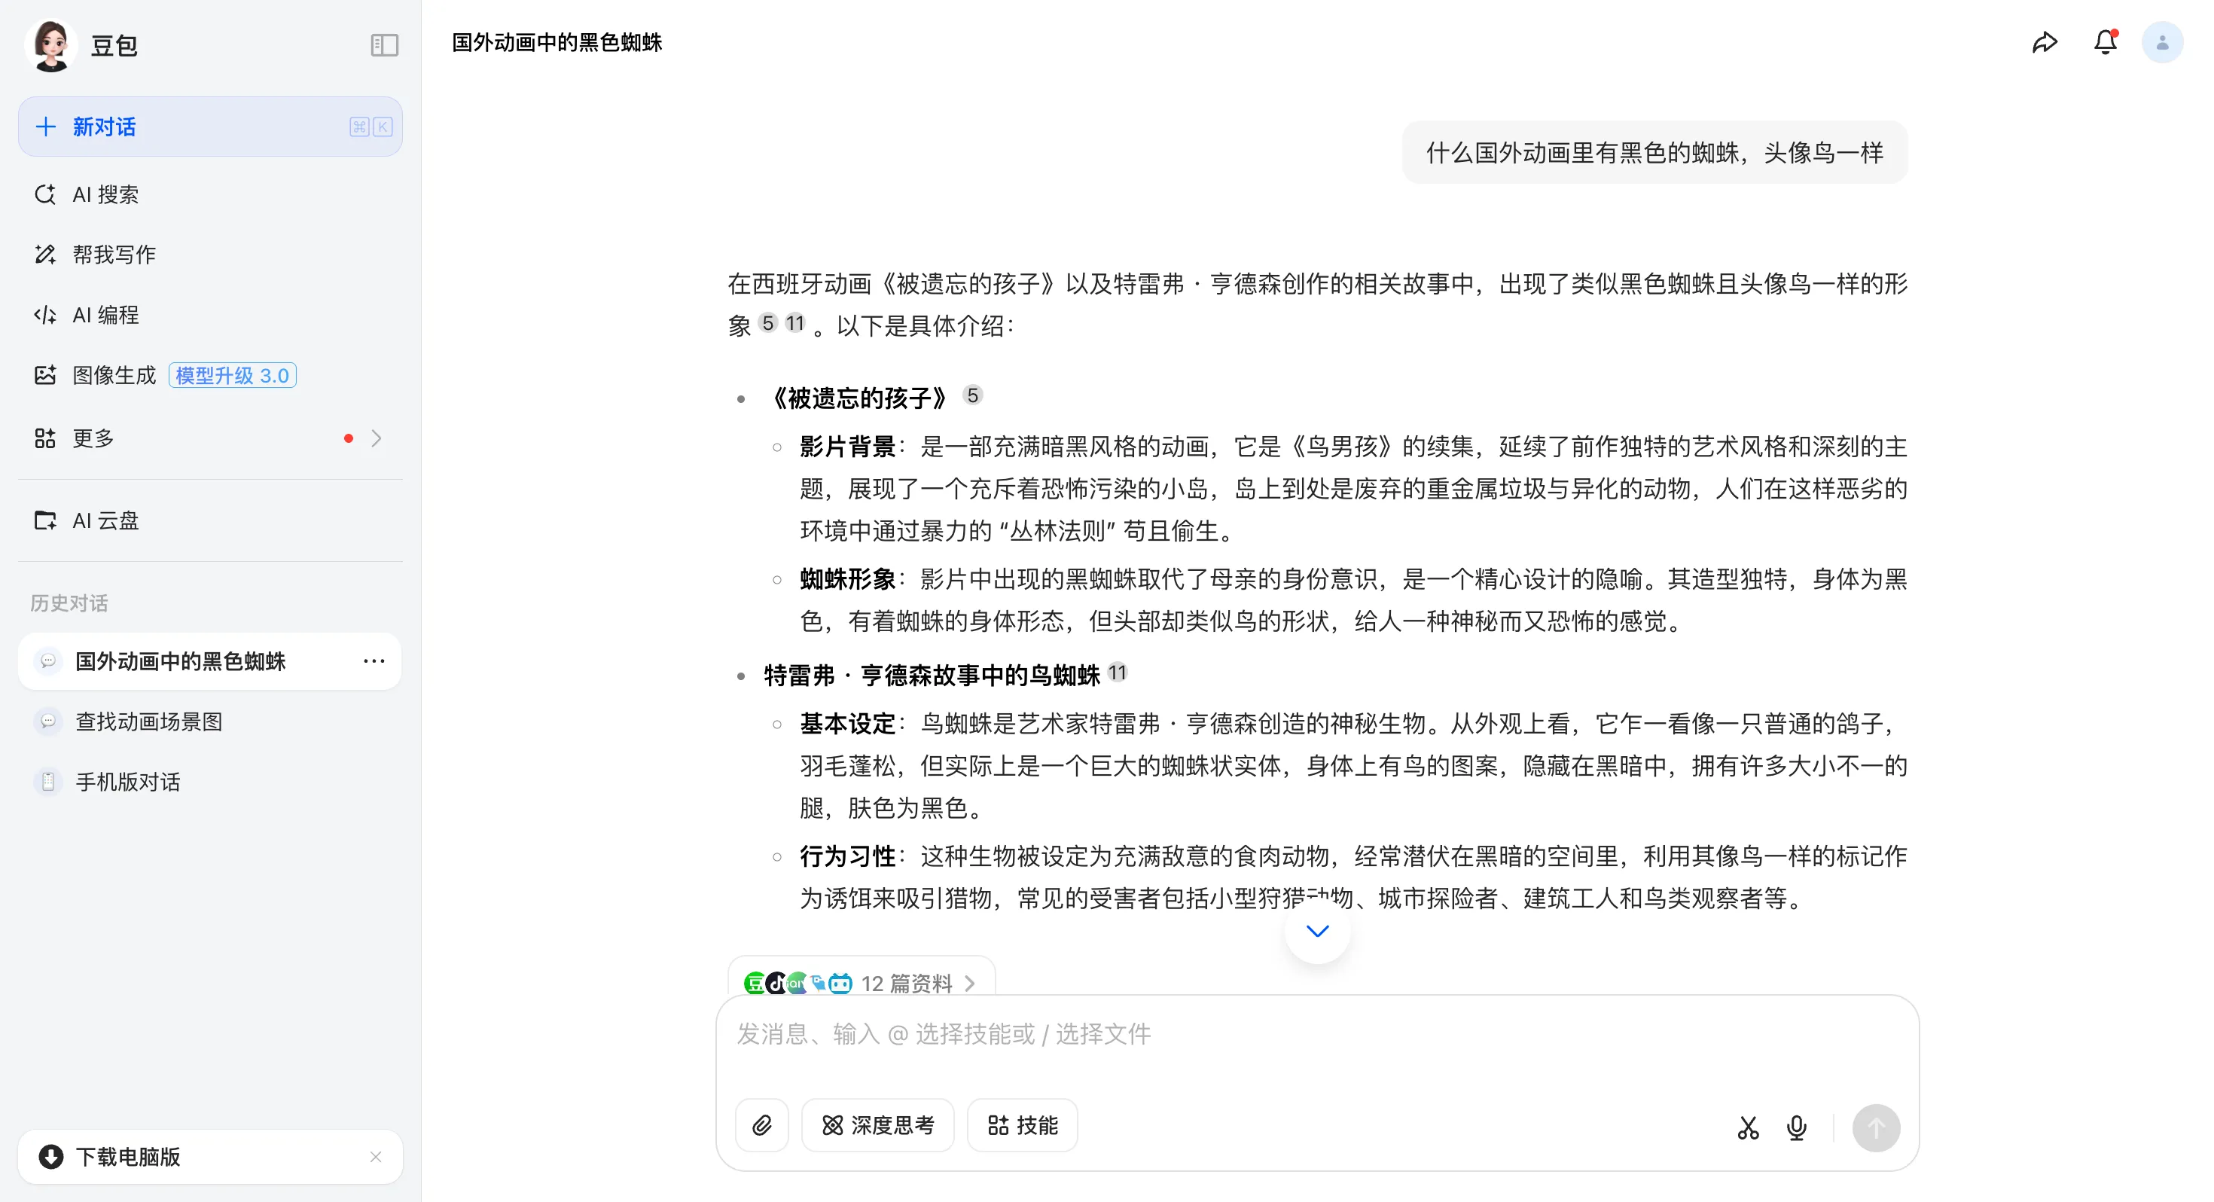Open 图像生成 in sidebar

pyautogui.click(x=114, y=375)
